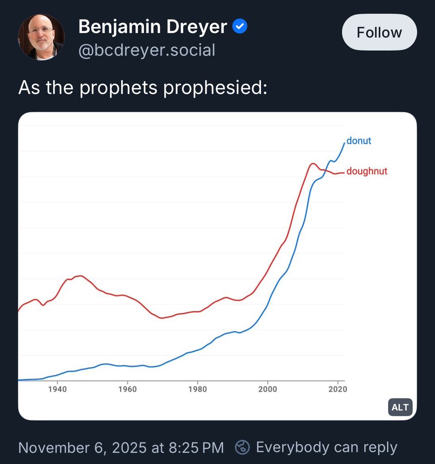Click the 2000 x-axis label
Viewport: 435px width, 464px height.
click(268, 389)
